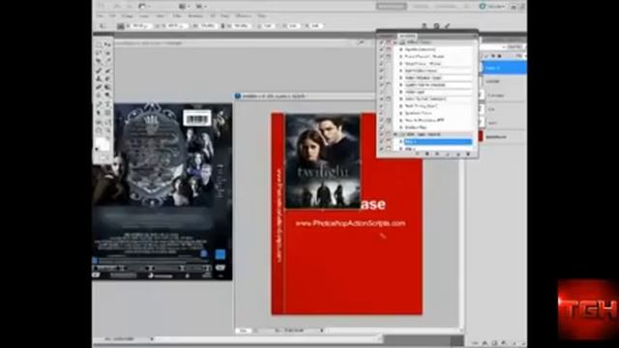Select the Healing Brush tool
The height and width of the screenshot is (348, 619).
point(99,71)
